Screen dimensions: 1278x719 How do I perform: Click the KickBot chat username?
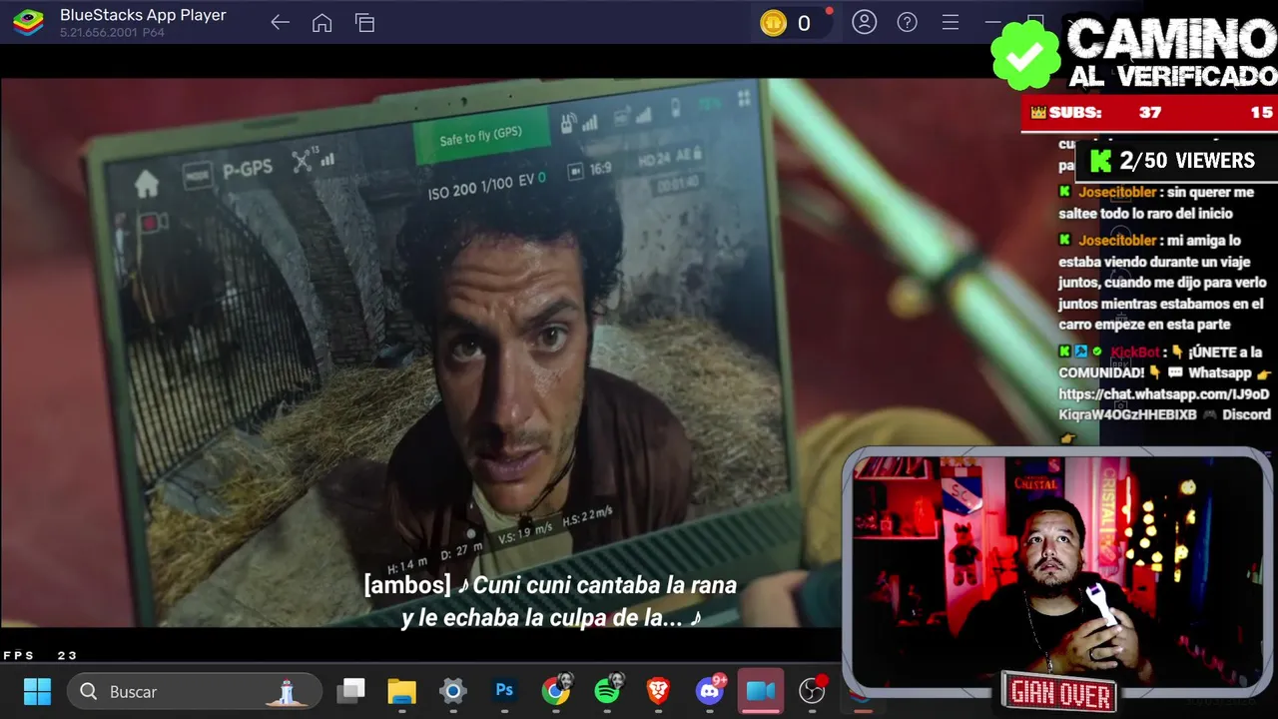(x=1135, y=352)
